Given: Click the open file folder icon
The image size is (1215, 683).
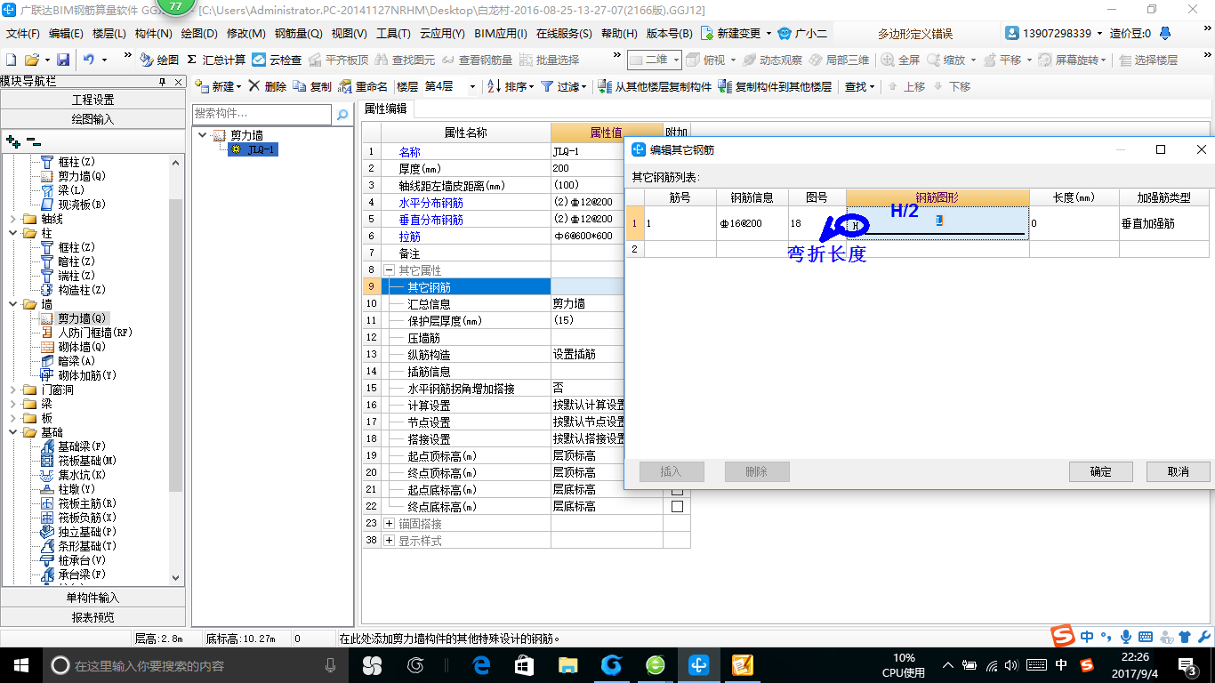Looking at the screenshot, I should (x=31, y=60).
